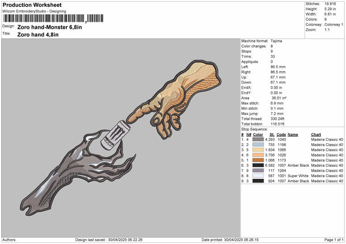Click the Zoom value 1:1
Image resolution: width=346 pixels, height=244 pixels.
click(x=327, y=30)
